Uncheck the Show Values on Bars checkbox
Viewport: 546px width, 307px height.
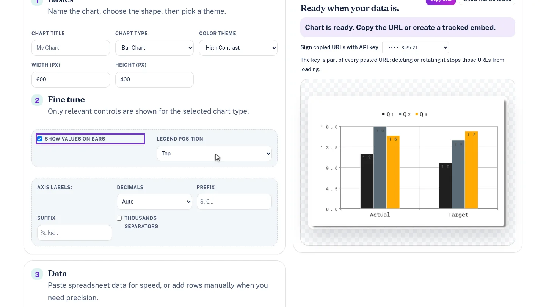point(40,139)
